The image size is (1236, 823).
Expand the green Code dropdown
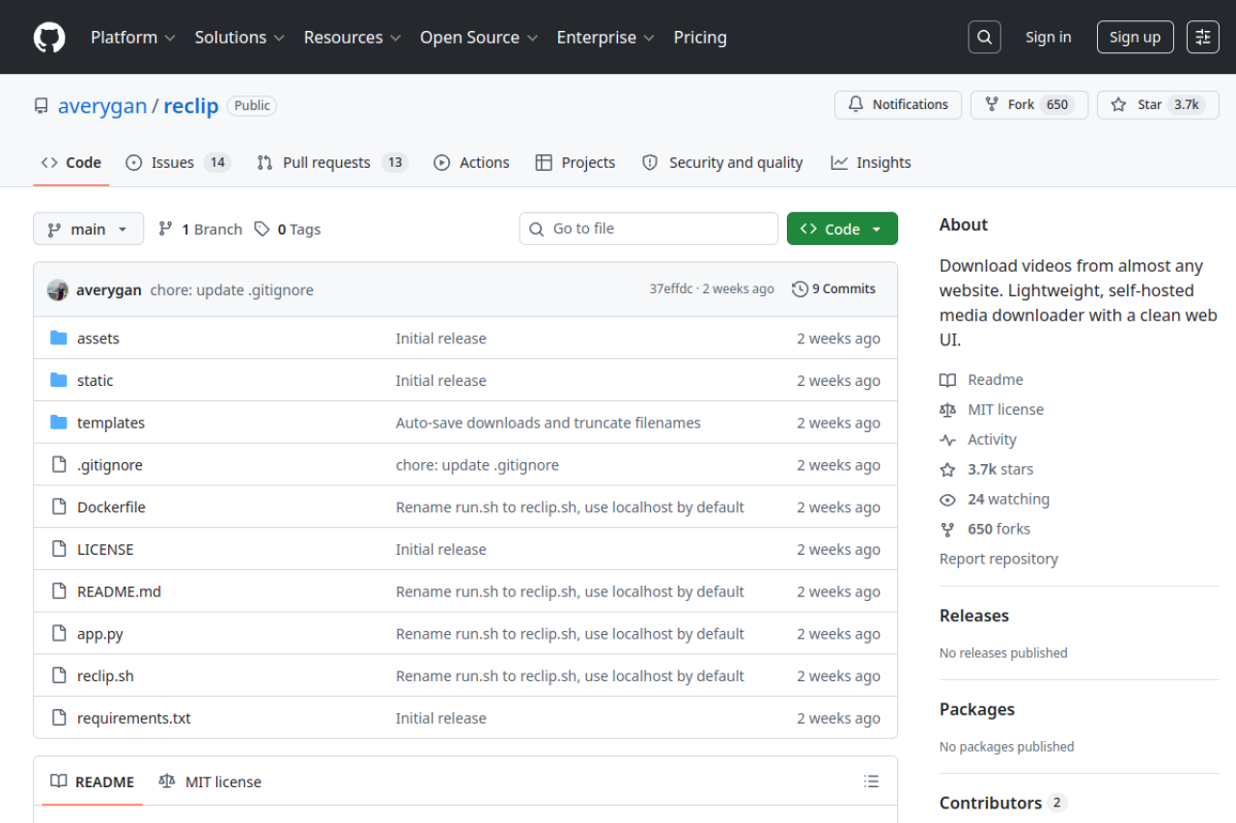pos(841,229)
